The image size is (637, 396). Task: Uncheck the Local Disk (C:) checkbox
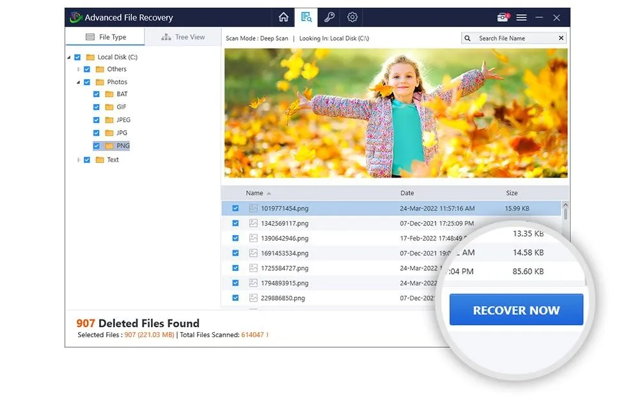[78, 57]
